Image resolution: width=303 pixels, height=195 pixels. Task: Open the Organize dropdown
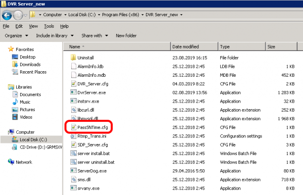[17, 36]
